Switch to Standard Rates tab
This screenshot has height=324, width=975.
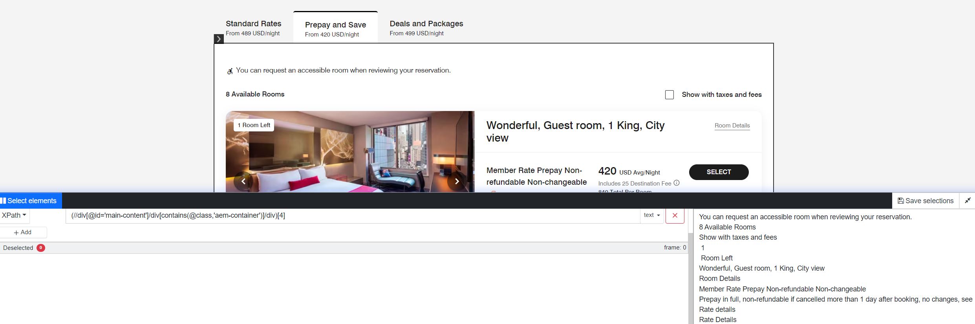[x=253, y=28]
